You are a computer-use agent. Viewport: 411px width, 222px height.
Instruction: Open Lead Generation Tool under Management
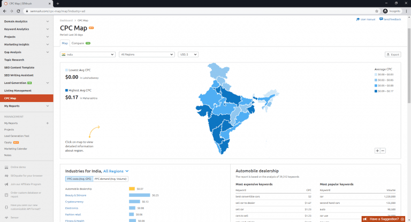(x=17, y=136)
